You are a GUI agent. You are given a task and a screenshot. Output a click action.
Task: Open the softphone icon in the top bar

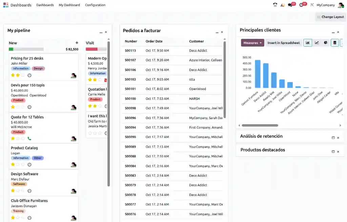pos(275,5)
